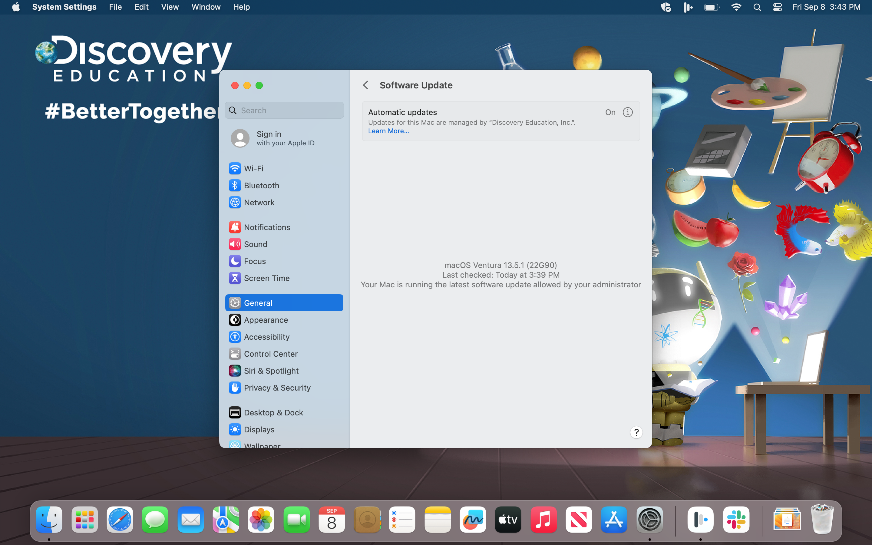Open the Help menu
Viewport: 872px width, 545px height.
[x=241, y=7]
